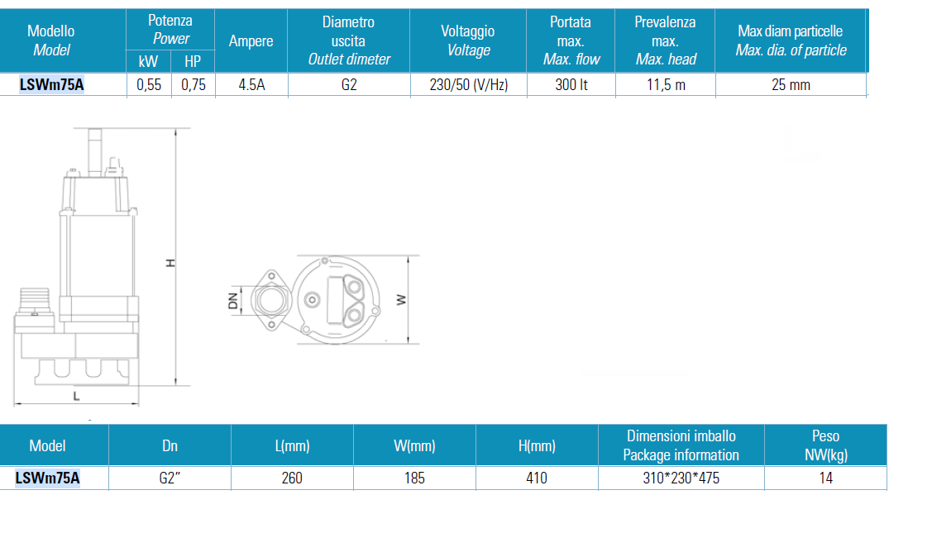Viewport: 932px width, 533px height.
Task: Click the Diametro uscita outlet header
Action: [348, 40]
